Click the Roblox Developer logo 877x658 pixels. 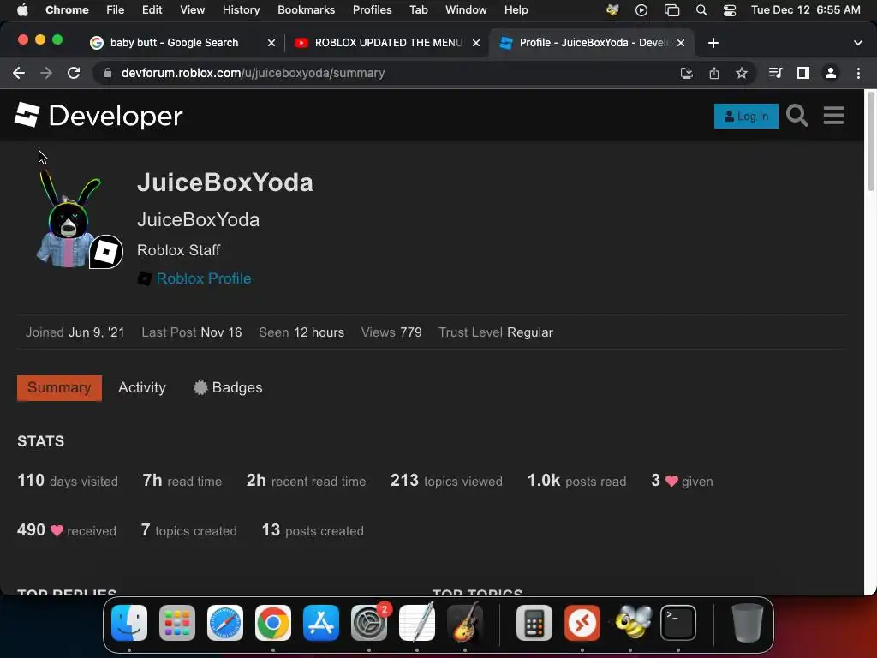[98, 116]
